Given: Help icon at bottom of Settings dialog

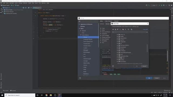Looking at the screenshot, I should tap(80, 78).
